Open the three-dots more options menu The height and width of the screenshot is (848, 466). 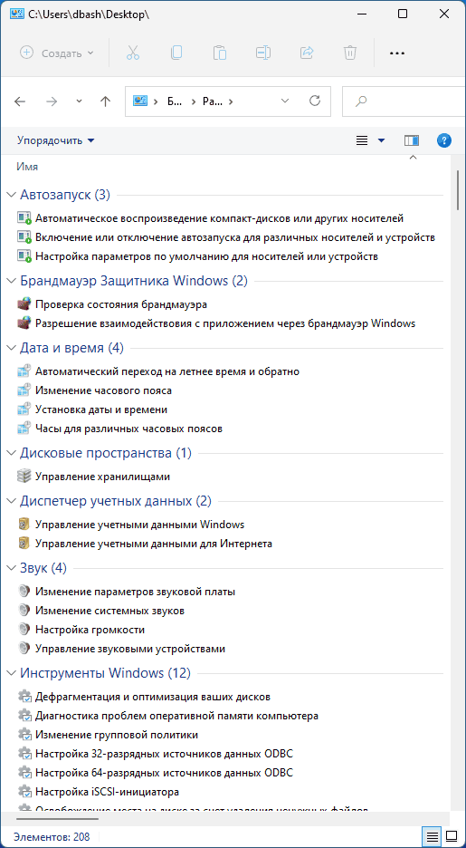[x=397, y=53]
